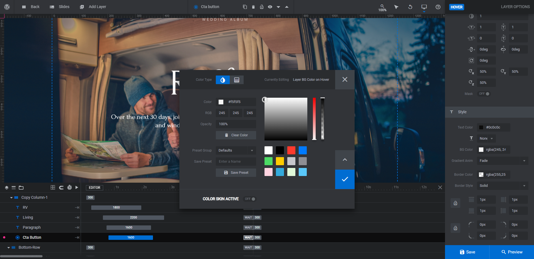The height and width of the screenshot is (259, 534).
Task: Click the timeline layers stack icon
Action: click(6, 188)
